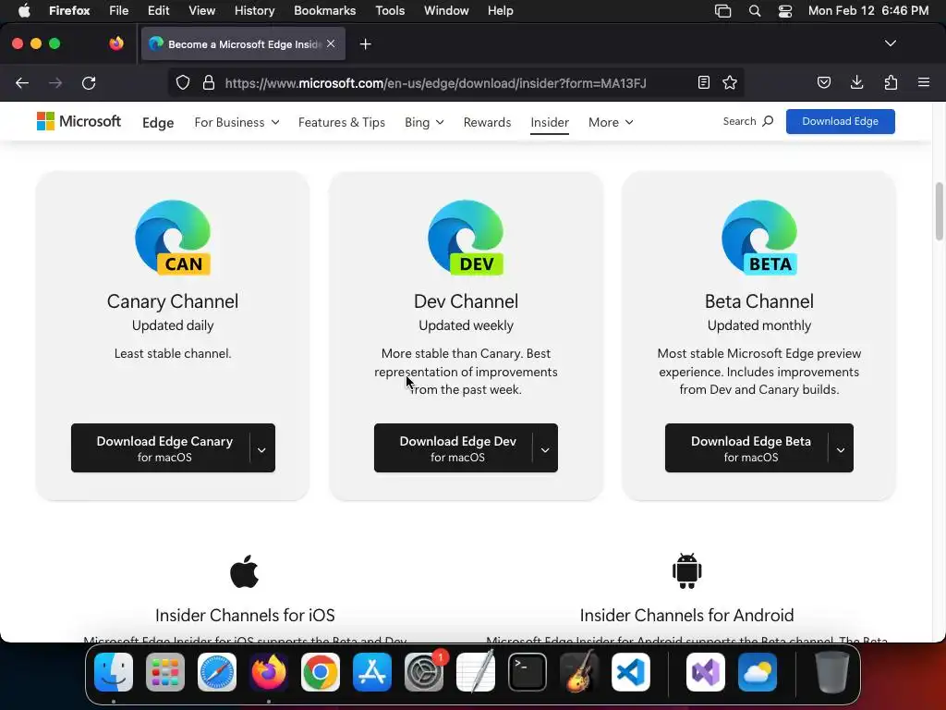Screen dimensions: 946x710
Task: Click the blue Download Edge button
Action: coord(840,121)
